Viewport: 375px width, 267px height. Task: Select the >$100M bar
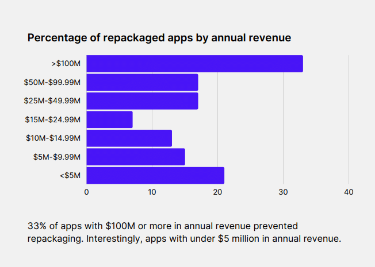point(194,64)
